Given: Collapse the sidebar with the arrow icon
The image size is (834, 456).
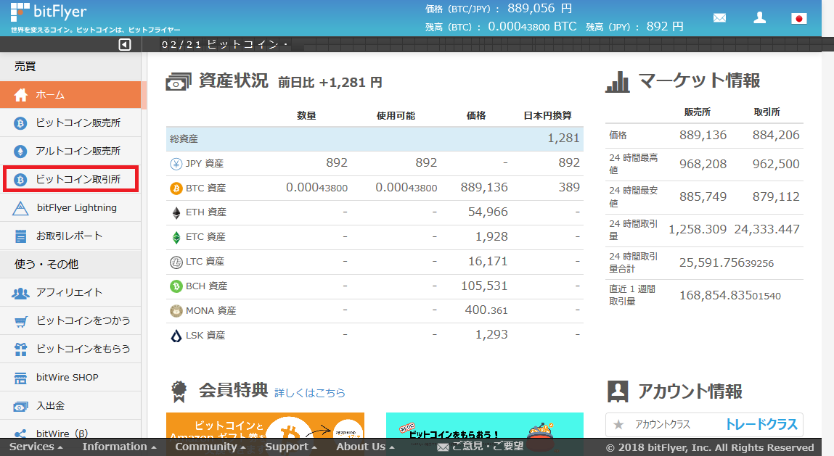Looking at the screenshot, I should (124, 45).
